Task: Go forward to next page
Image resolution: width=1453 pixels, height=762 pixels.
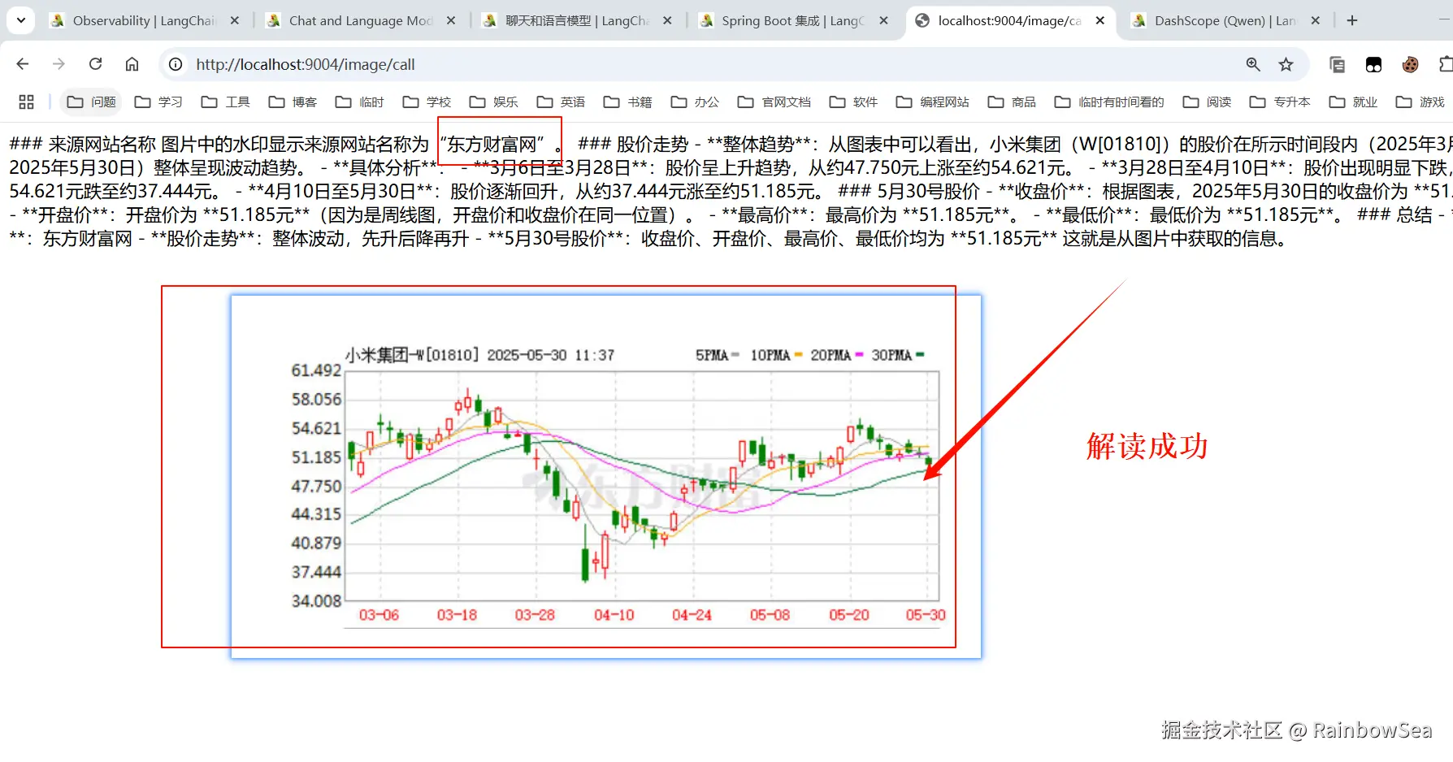Action: [59, 64]
